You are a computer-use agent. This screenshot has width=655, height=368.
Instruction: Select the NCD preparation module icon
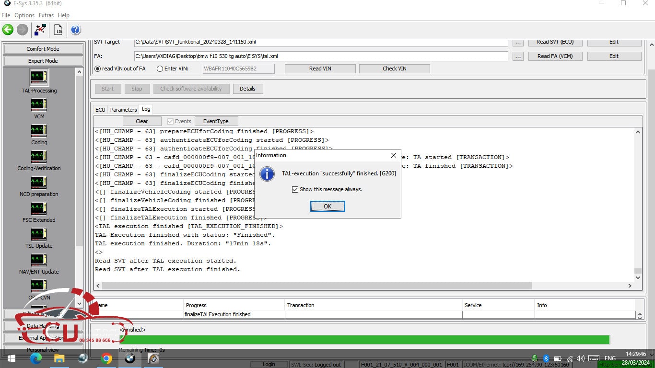(x=39, y=182)
